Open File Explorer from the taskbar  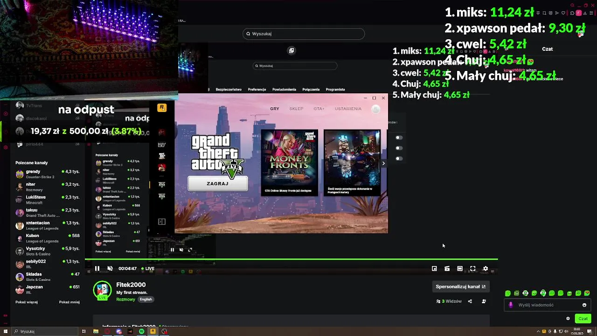click(x=96, y=331)
